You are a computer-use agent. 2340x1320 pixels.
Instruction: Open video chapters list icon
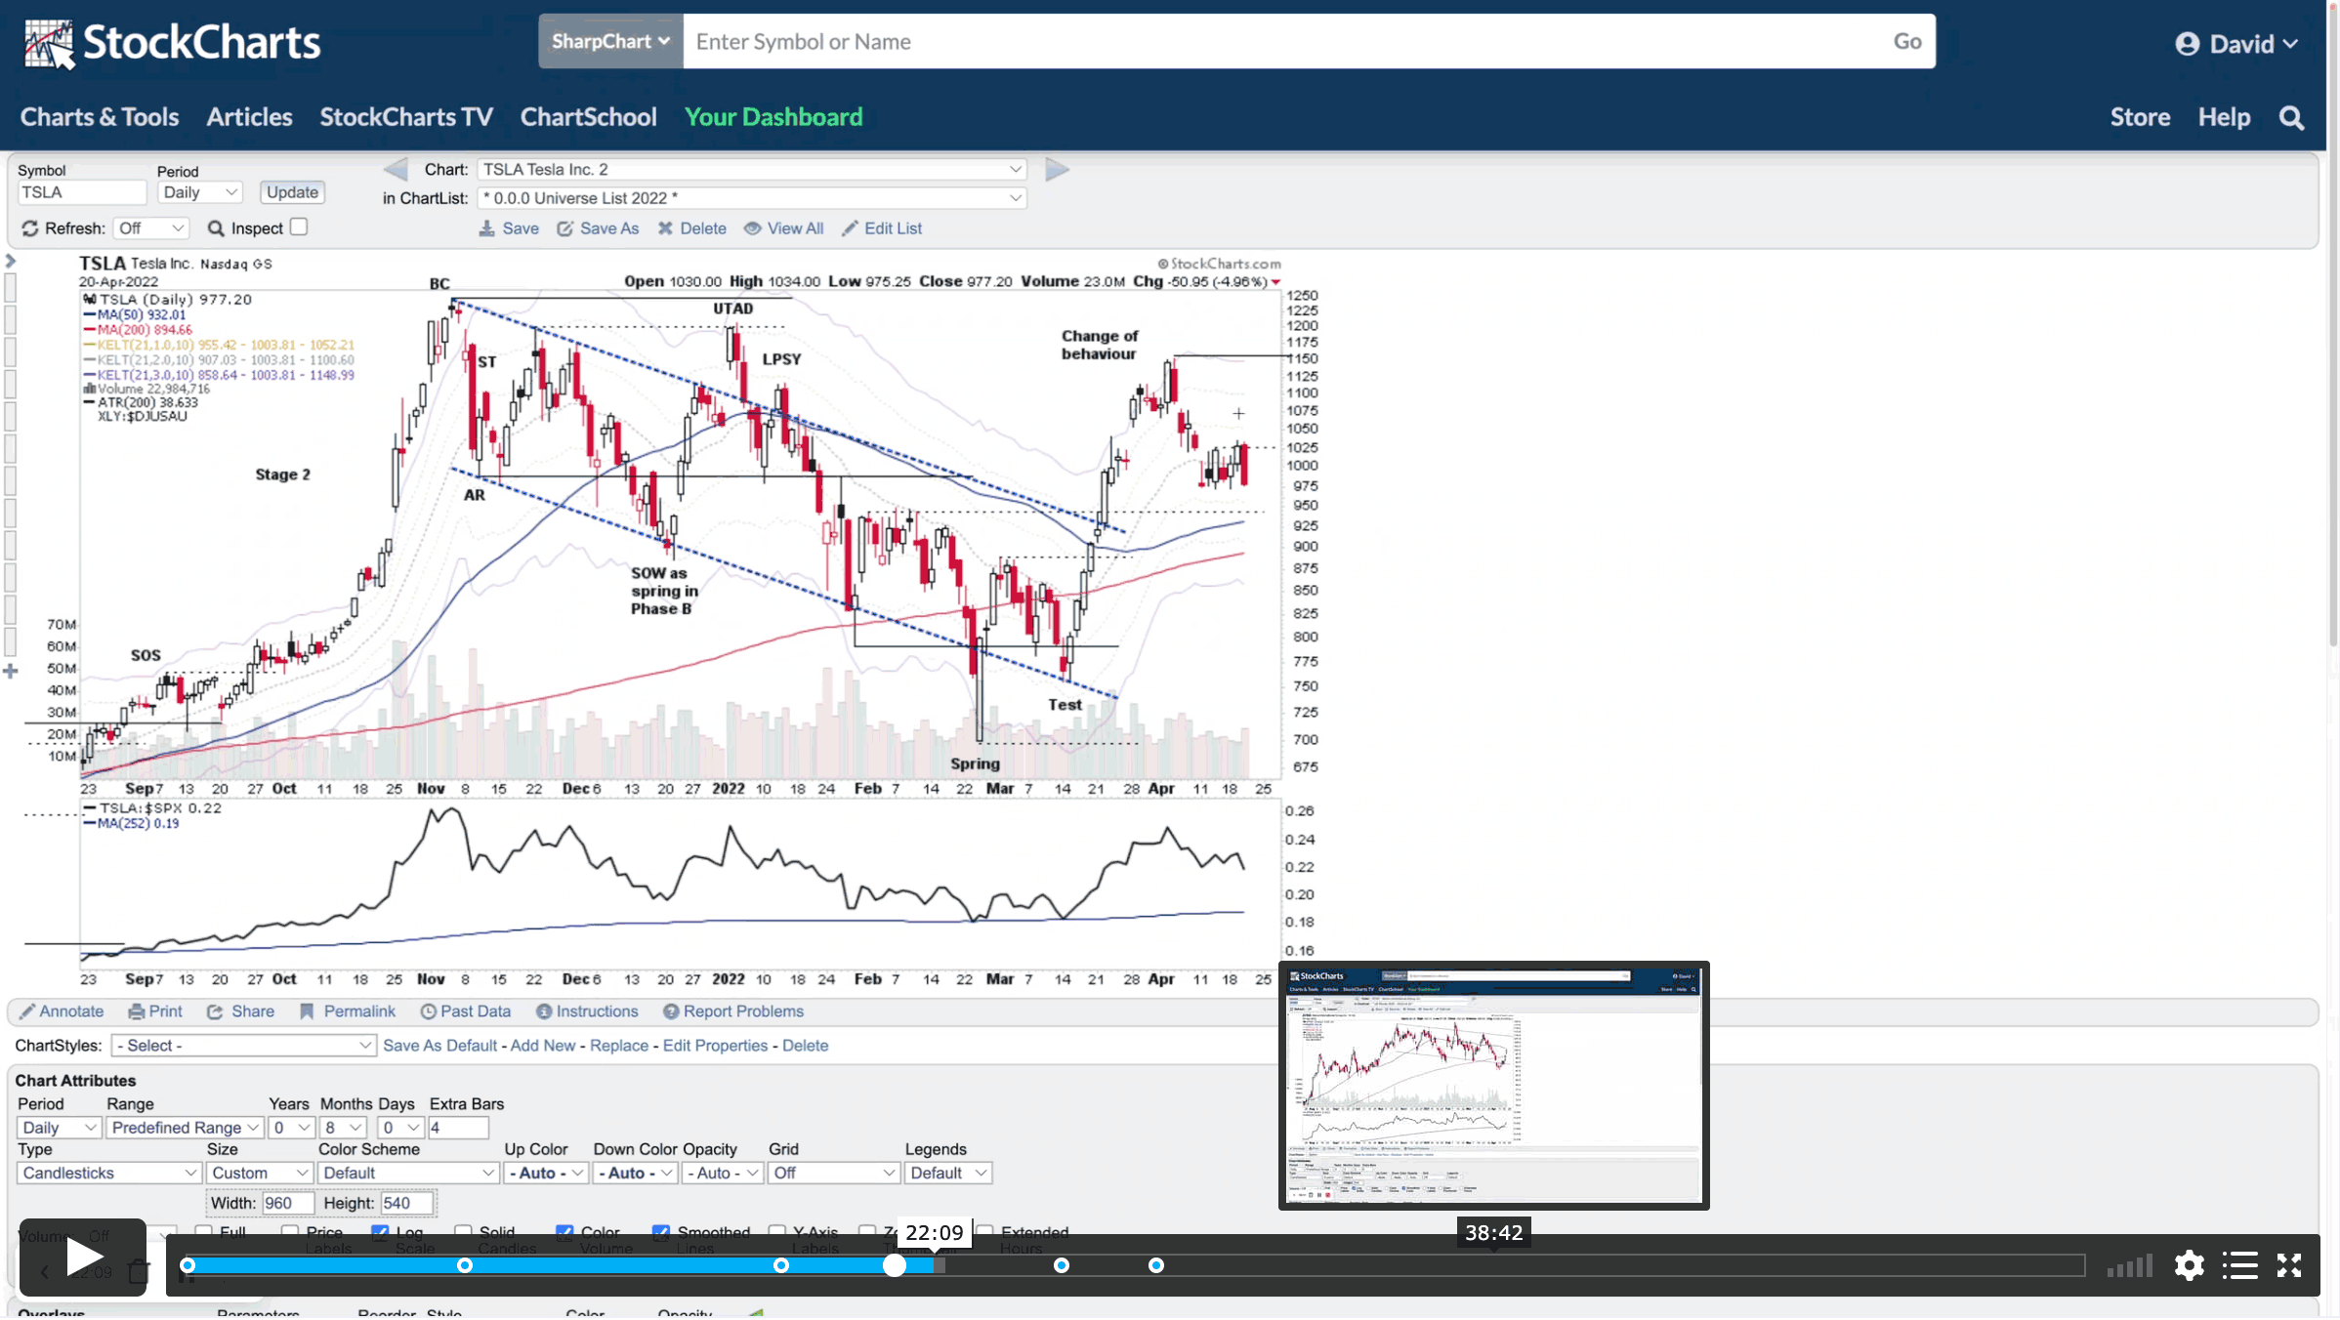coord(2239,1265)
